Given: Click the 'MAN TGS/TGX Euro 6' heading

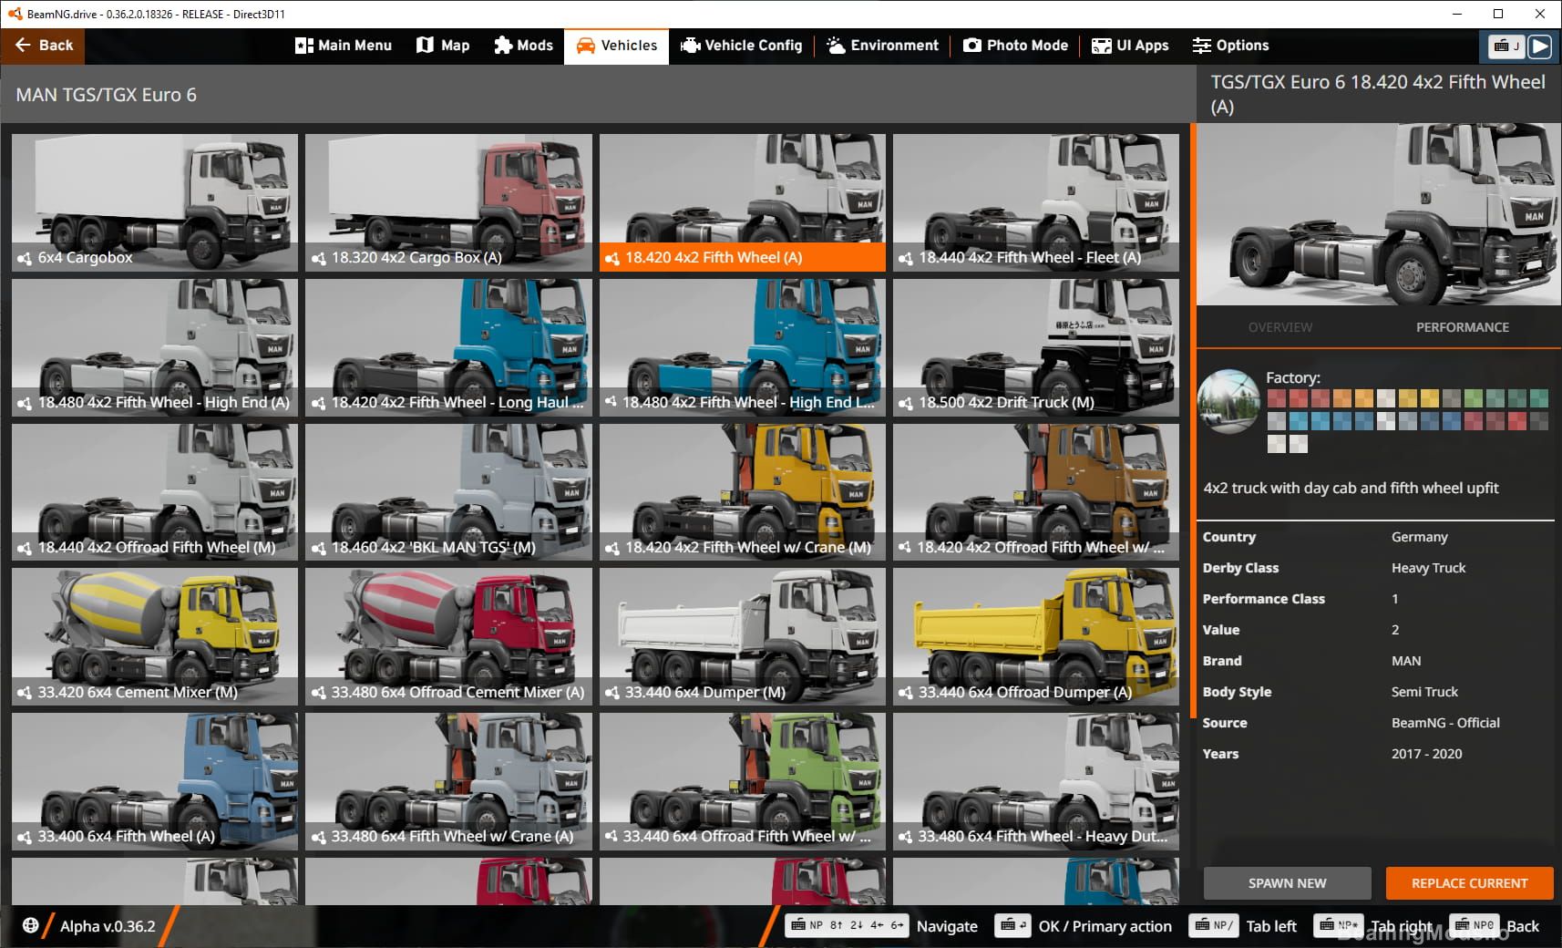Looking at the screenshot, I should pos(106,95).
